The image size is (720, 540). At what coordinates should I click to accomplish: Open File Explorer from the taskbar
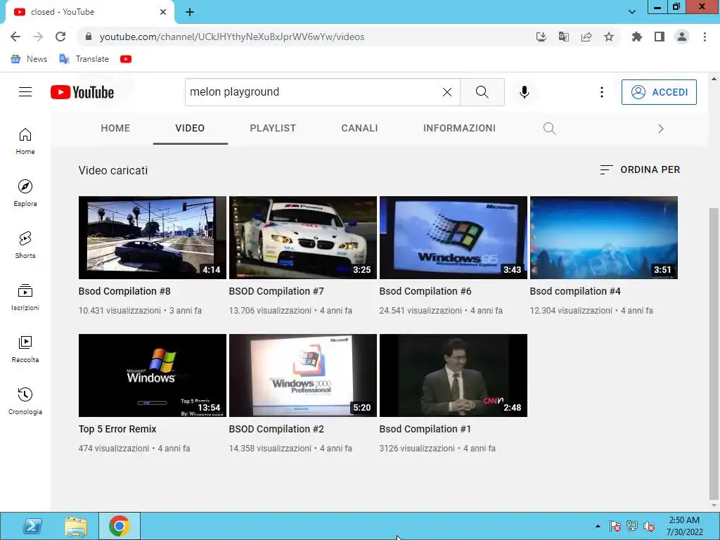click(x=76, y=526)
